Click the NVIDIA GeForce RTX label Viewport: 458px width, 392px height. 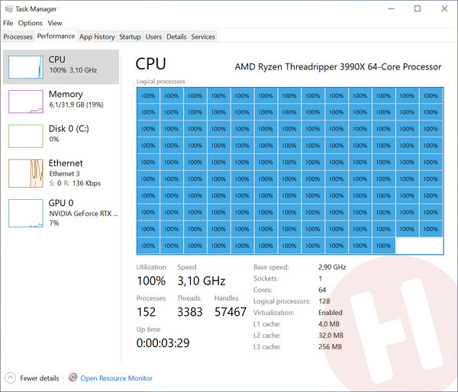point(83,214)
